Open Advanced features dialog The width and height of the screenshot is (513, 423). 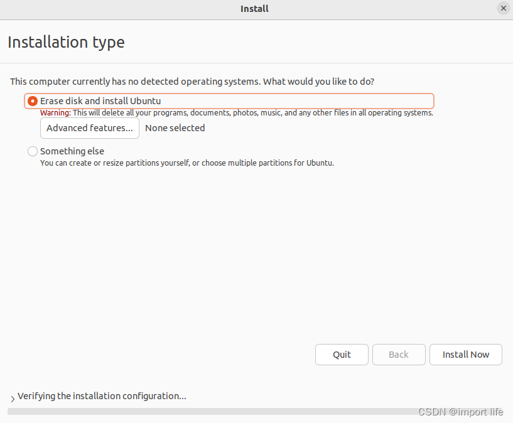click(x=90, y=128)
